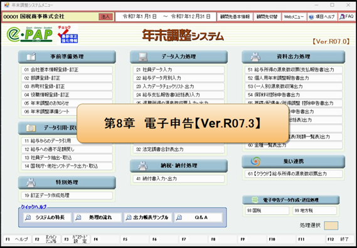Open the チェック 最新改正強化情報 icon
Screen dimensions: 357x248
[x=68, y=34]
